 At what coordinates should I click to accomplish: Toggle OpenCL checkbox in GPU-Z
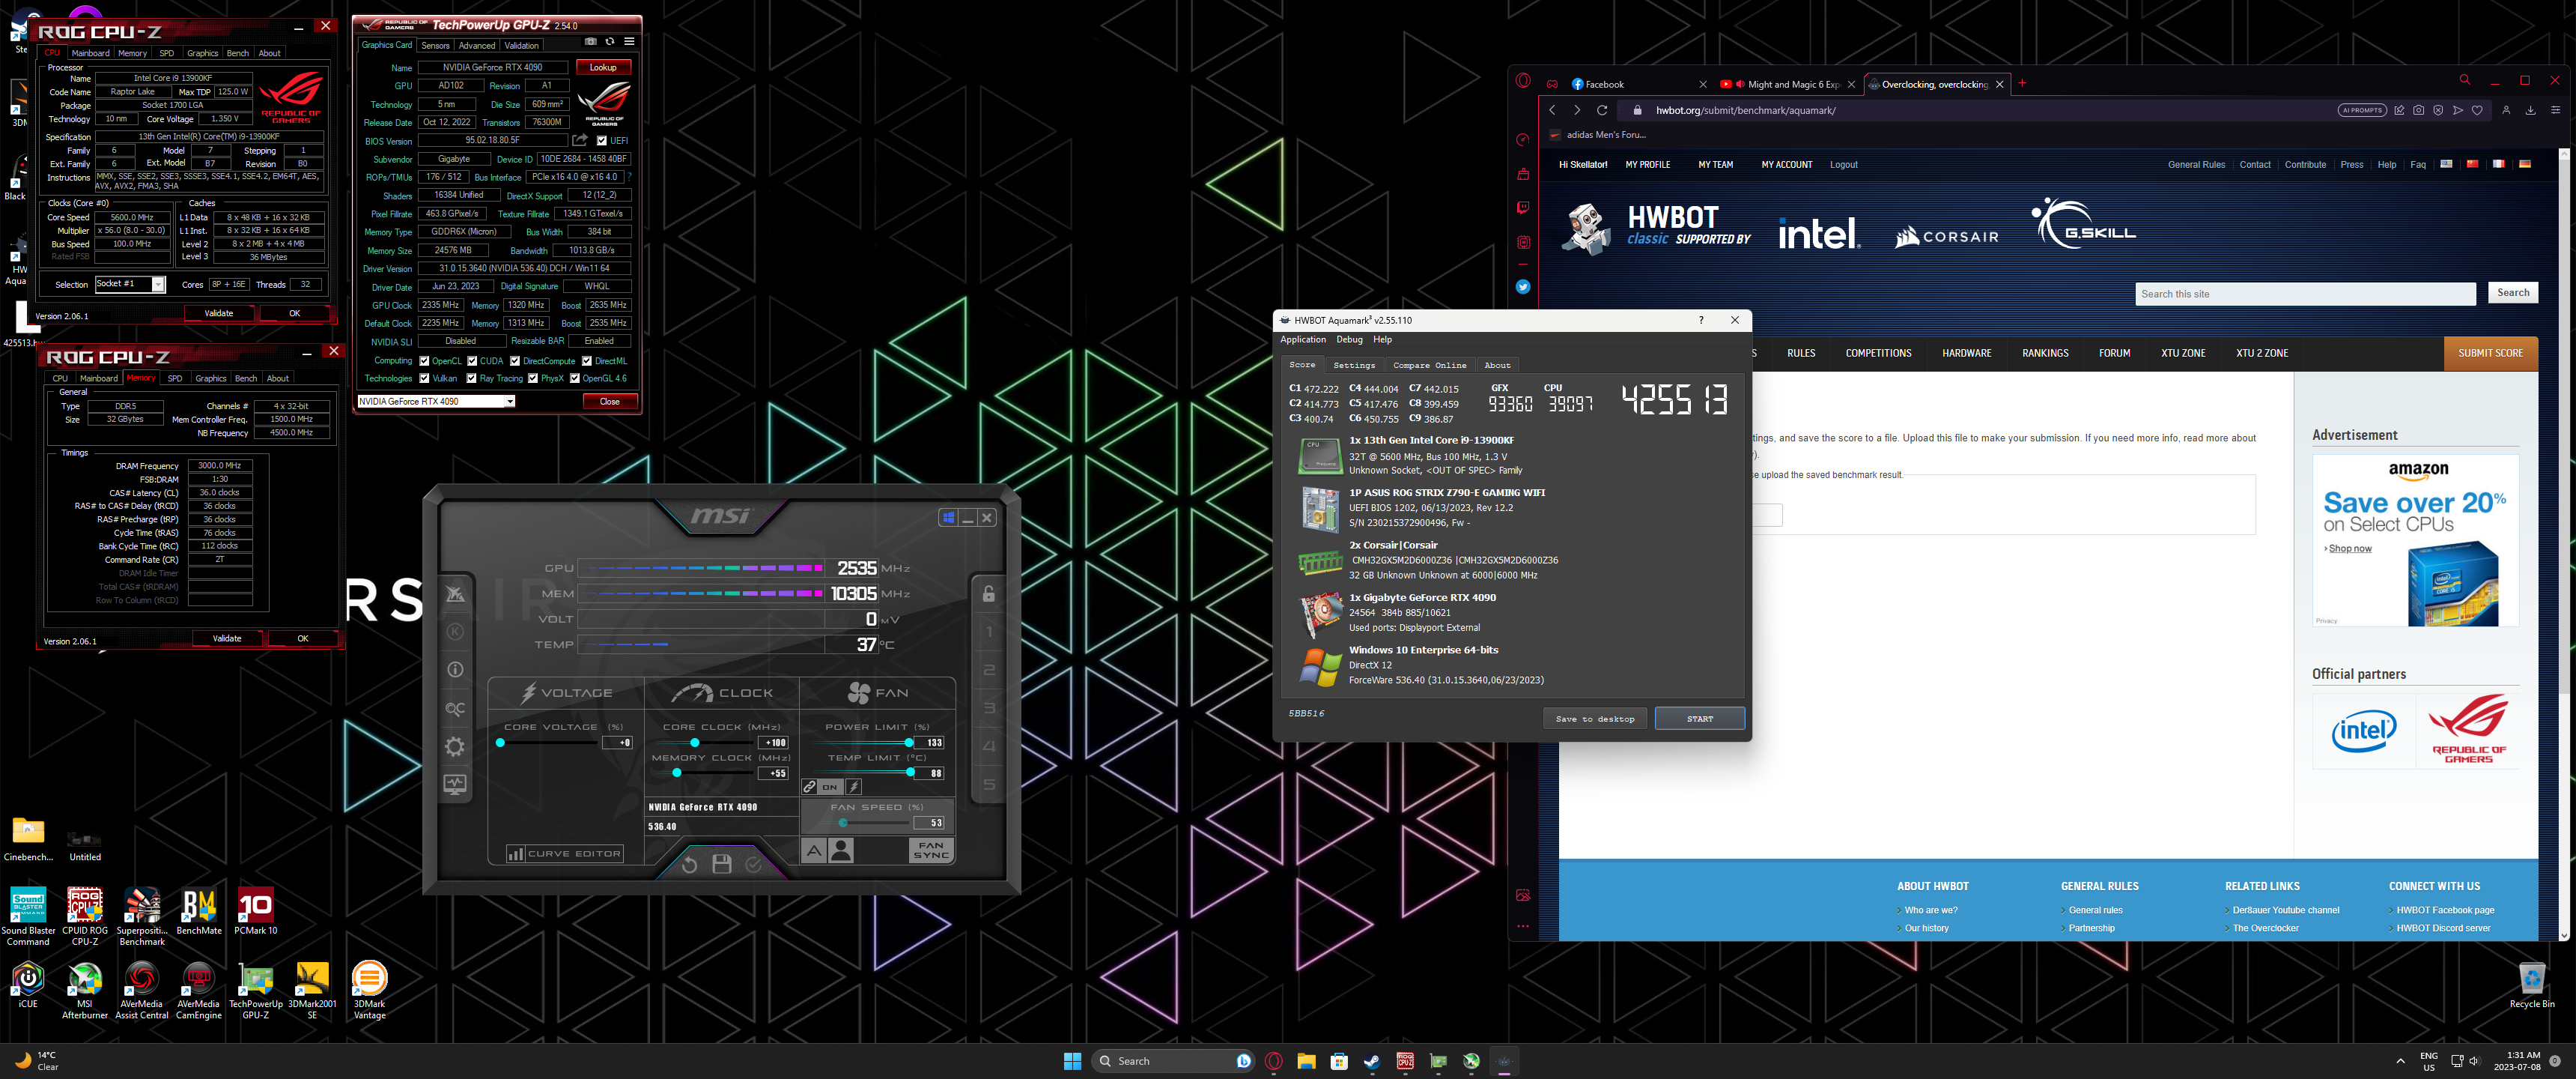(x=424, y=361)
